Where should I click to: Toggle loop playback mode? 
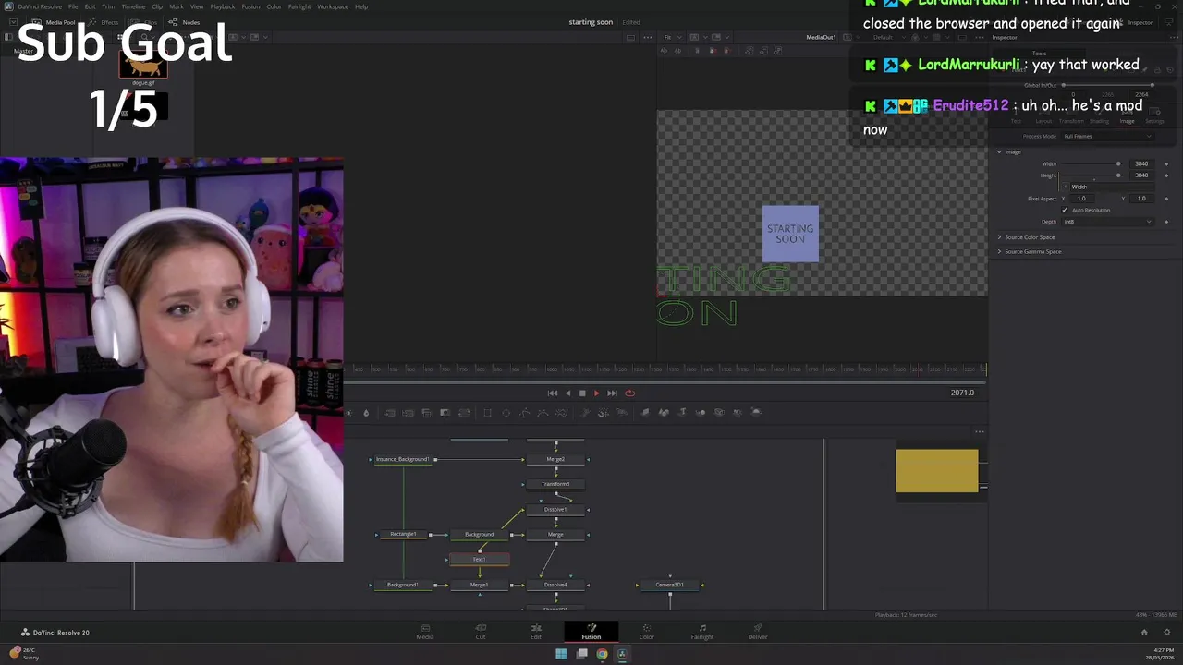629,393
